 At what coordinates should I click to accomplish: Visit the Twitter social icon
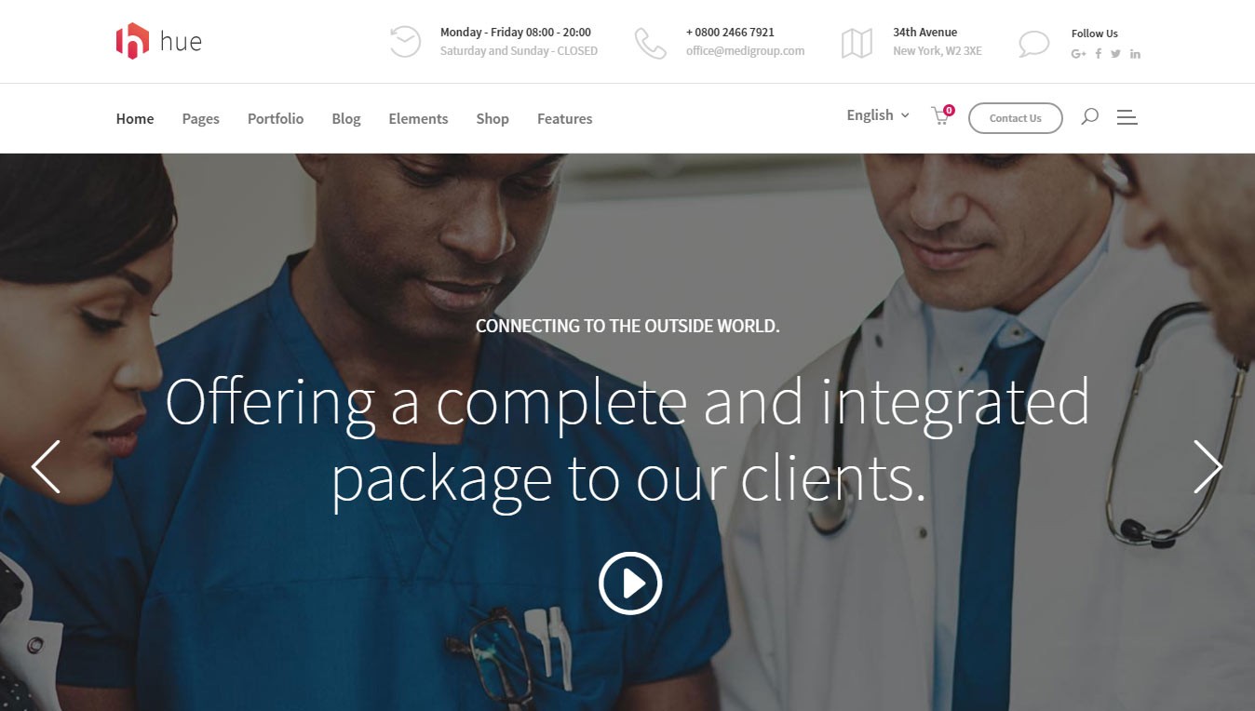point(1115,54)
